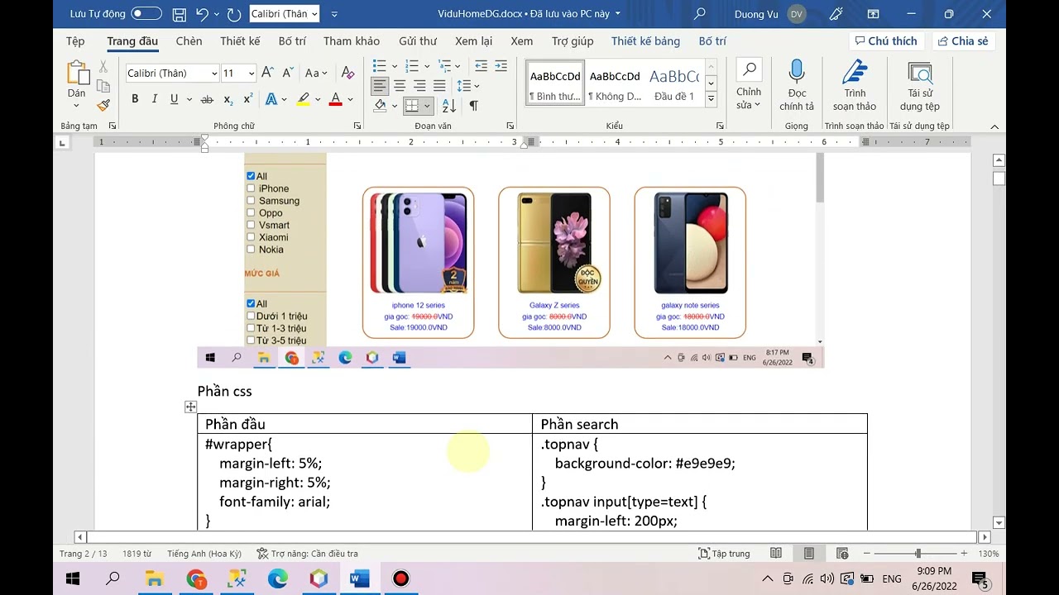Decrease indent icon
Image resolution: width=1059 pixels, height=595 pixels.
click(x=481, y=66)
